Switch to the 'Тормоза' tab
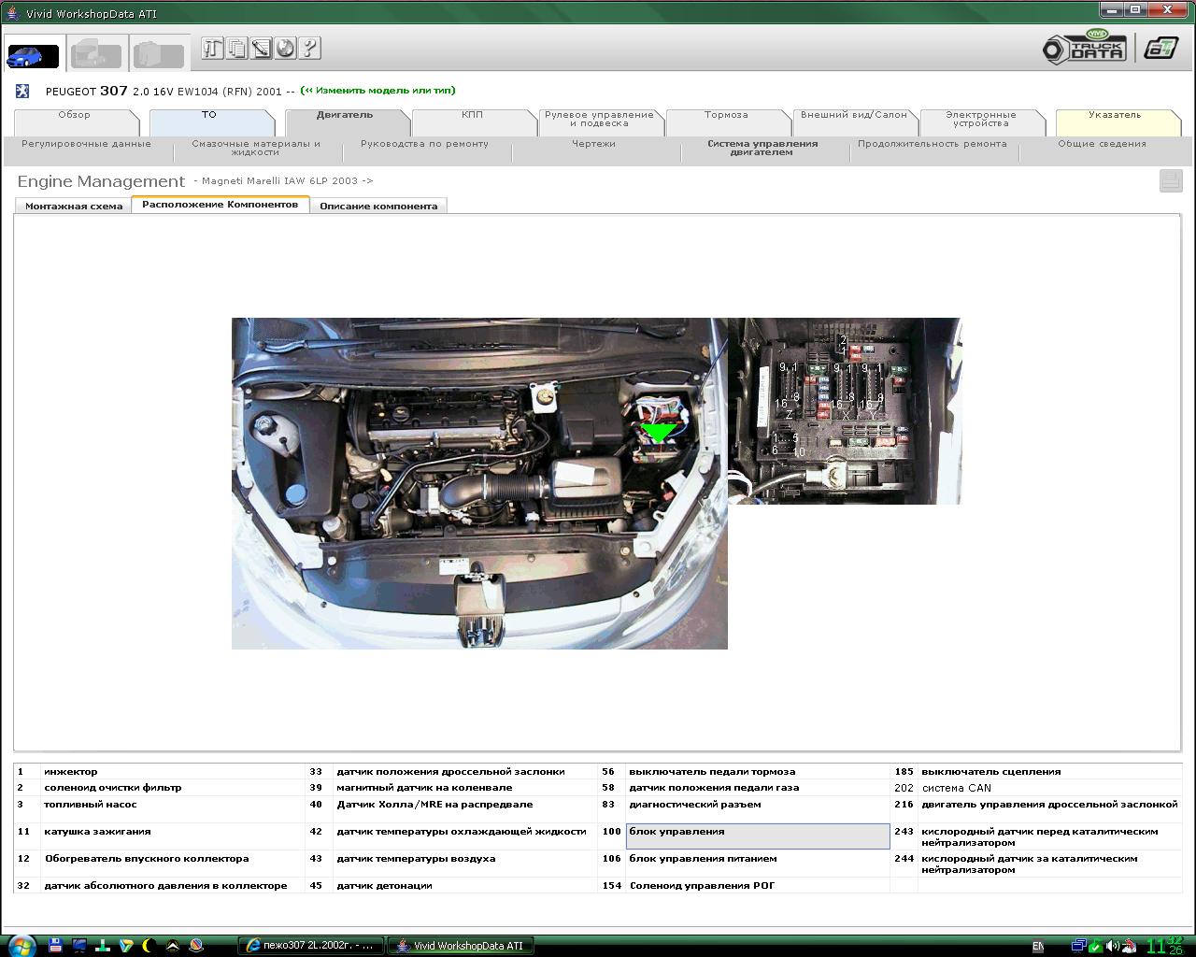The image size is (1196, 957). click(726, 116)
